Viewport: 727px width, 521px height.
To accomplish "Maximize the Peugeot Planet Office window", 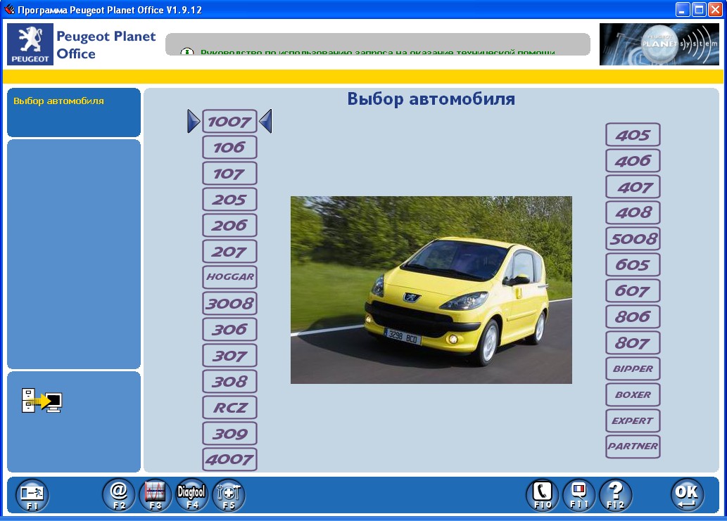I will click(699, 9).
